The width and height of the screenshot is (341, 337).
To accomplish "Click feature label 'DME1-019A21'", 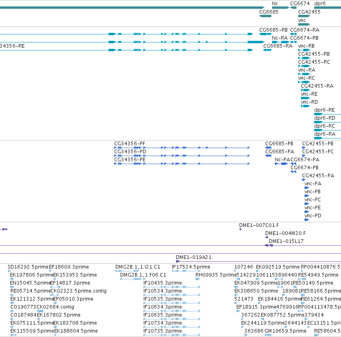I will click(x=194, y=257).
